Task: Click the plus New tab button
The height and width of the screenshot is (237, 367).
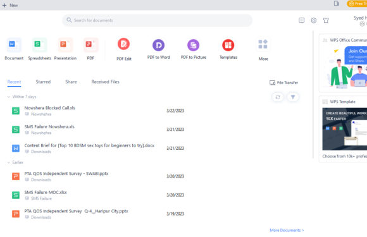Action: (x=10, y=5)
